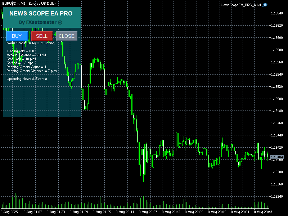288x216 pixels.
Task: Click the Pending Orders Distance line
Action: [32, 71]
